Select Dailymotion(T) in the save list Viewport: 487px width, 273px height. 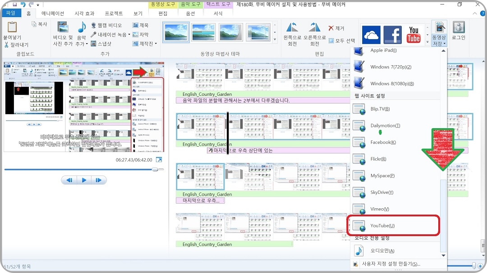(395, 125)
